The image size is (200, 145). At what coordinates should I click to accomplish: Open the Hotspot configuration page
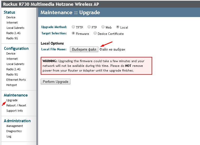click(x=12, y=85)
